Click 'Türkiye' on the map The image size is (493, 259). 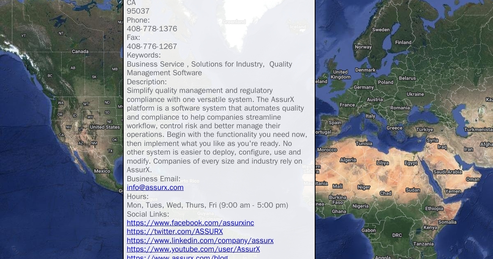tap(424, 129)
